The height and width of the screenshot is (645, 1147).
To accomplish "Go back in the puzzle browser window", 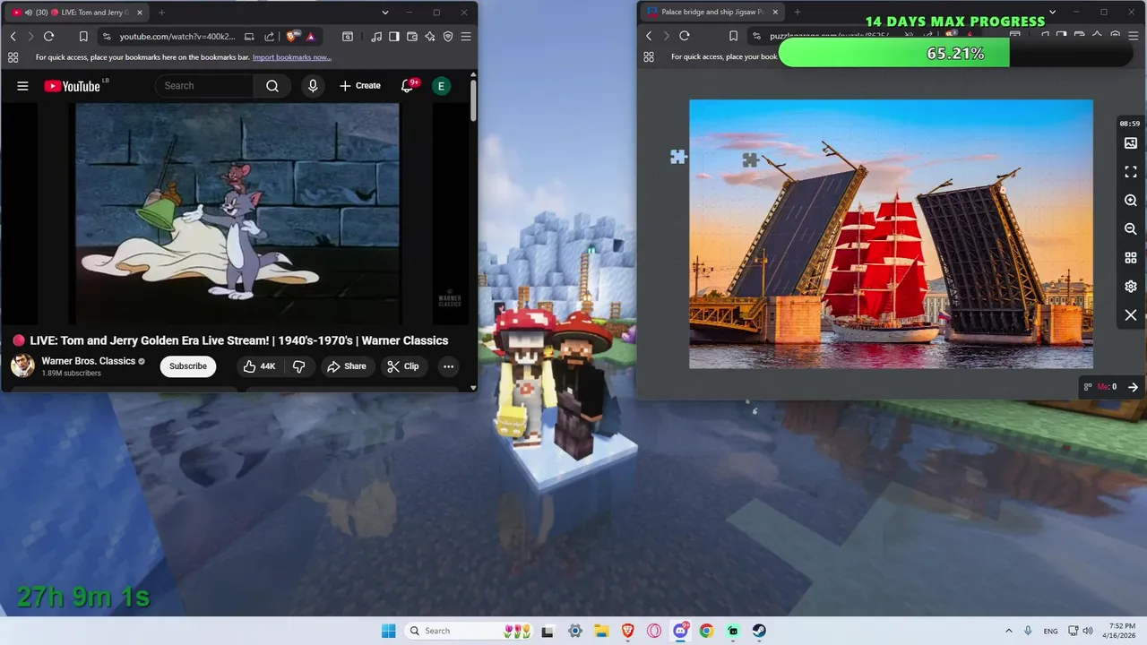I will [x=649, y=36].
